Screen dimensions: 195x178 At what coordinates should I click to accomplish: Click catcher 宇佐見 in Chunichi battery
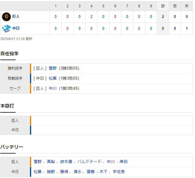coord(119,172)
